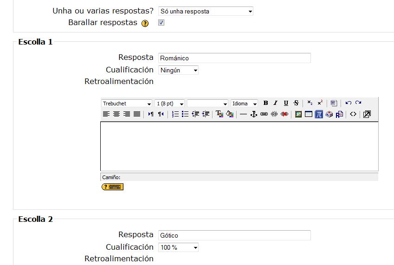Insert an image via toolbar icon
Image resolution: width=394 pixels, height=265 pixels.
point(298,114)
